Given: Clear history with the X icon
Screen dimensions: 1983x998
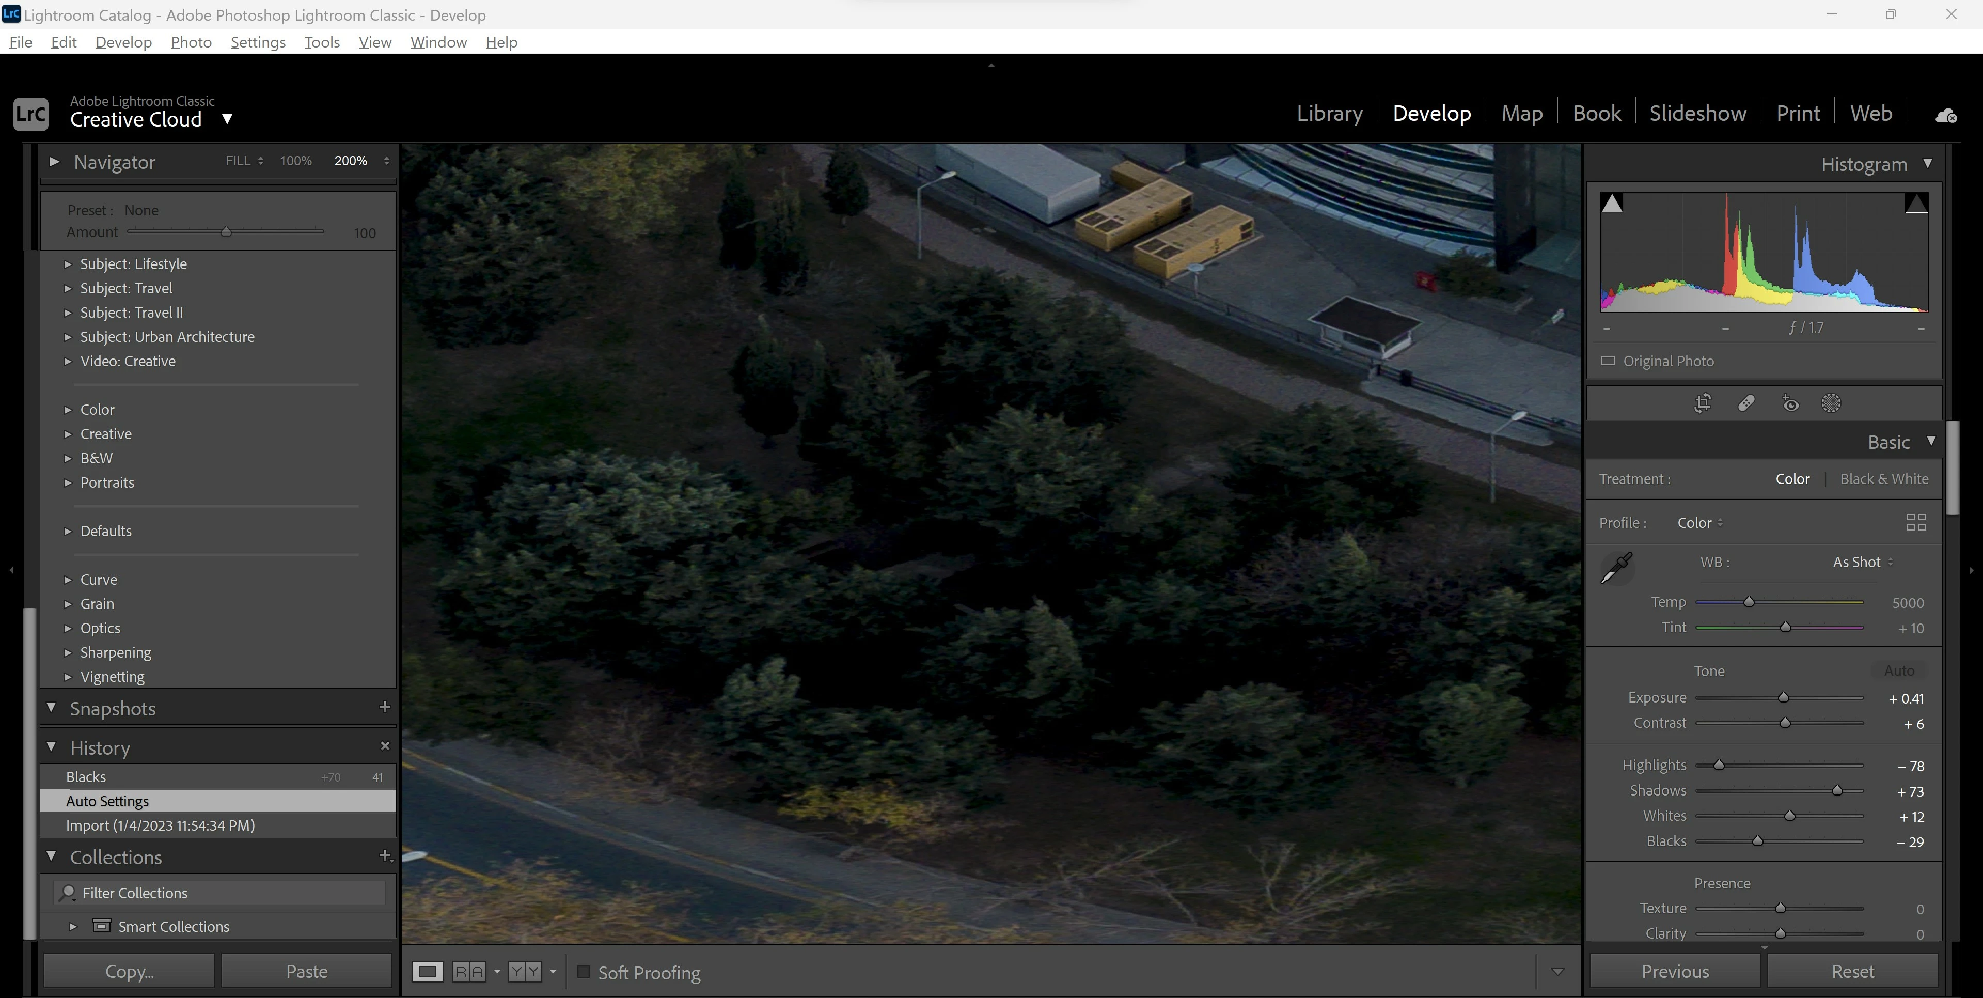Looking at the screenshot, I should click(x=385, y=746).
